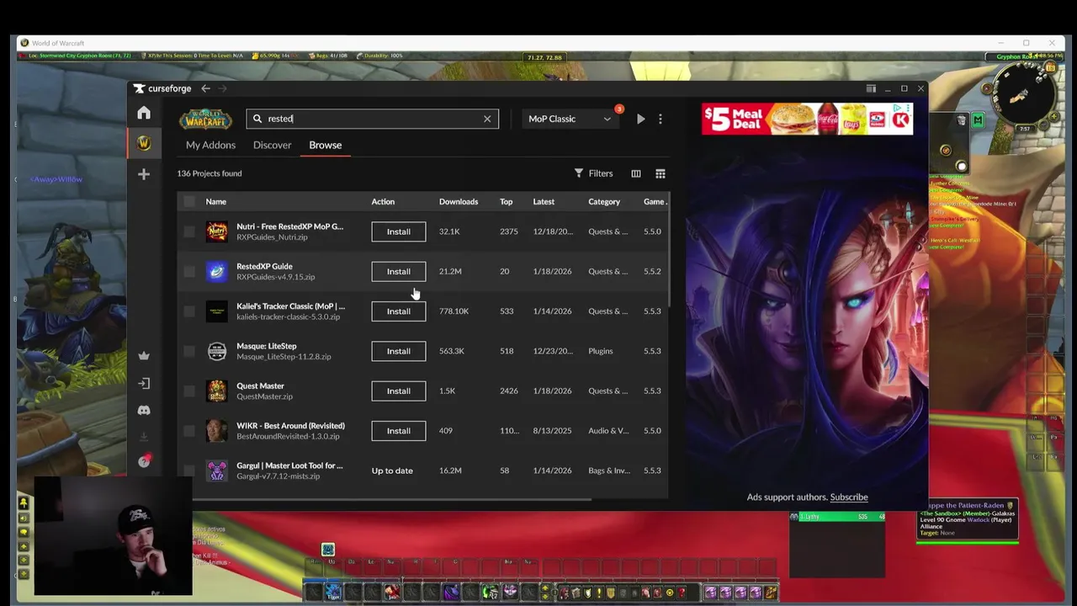
Task: Install the Masque: LiteStep addon
Action: (x=399, y=351)
